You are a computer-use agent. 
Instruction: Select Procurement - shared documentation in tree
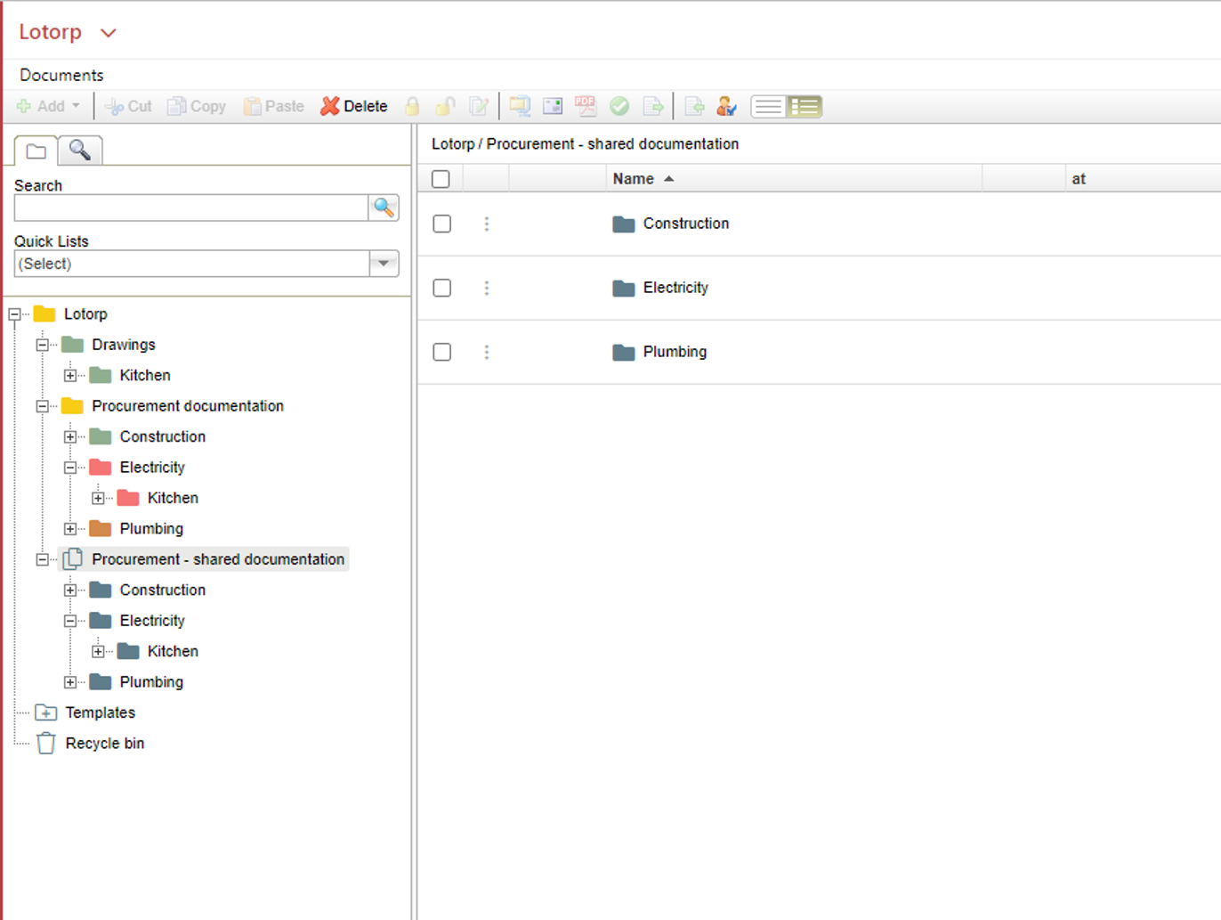coord(218,559)
